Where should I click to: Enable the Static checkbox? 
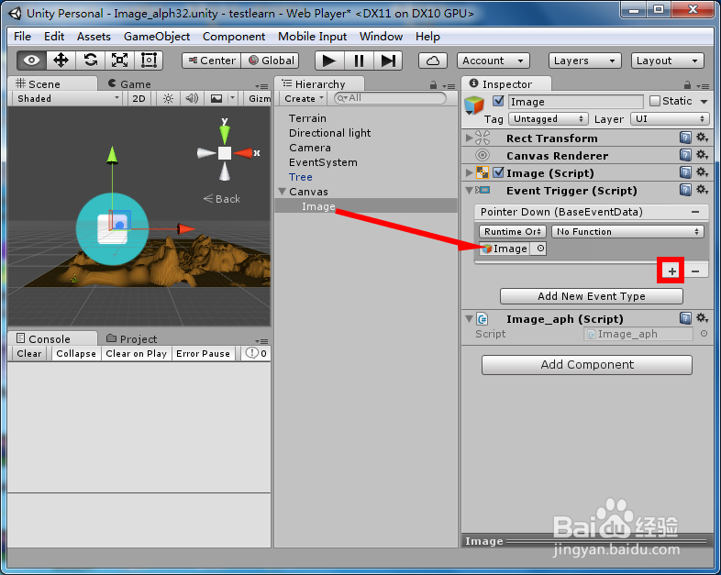click(655, 101)
